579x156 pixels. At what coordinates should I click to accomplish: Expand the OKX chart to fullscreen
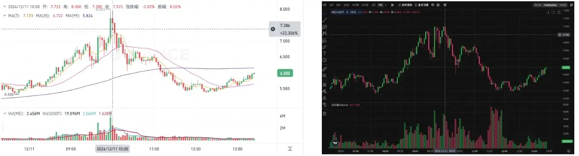[571, 5]
